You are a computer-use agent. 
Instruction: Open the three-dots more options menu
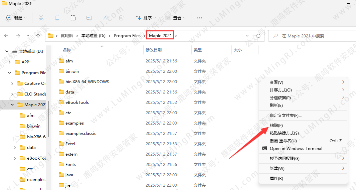[199, 18]
